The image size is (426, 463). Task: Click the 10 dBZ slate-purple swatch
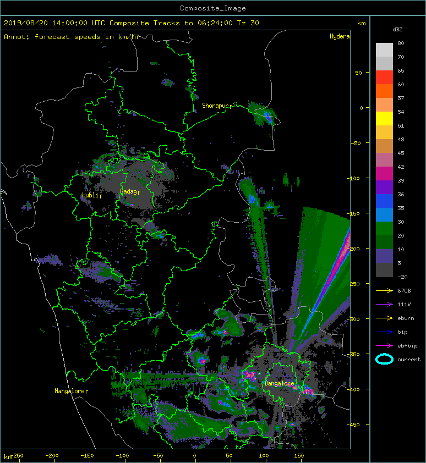pyautogui.click(x=384, y=256)
